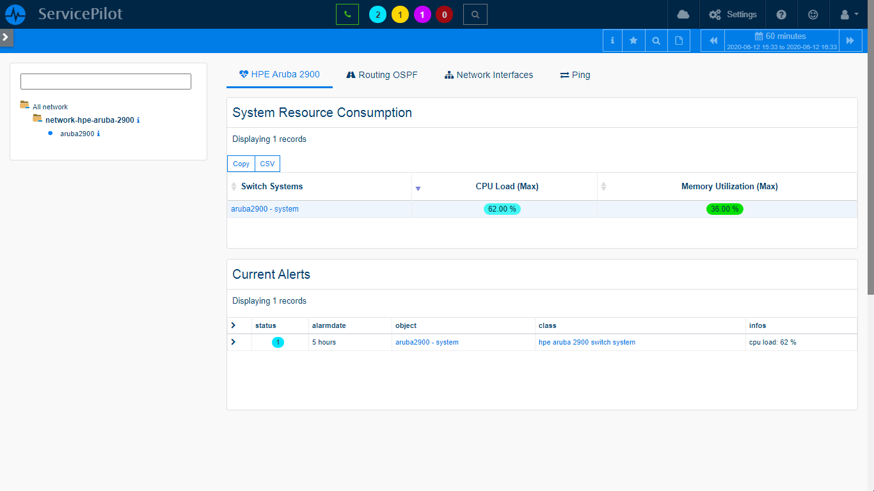Click the star favorite icon
874x491 pixels.
coord(633,41)
